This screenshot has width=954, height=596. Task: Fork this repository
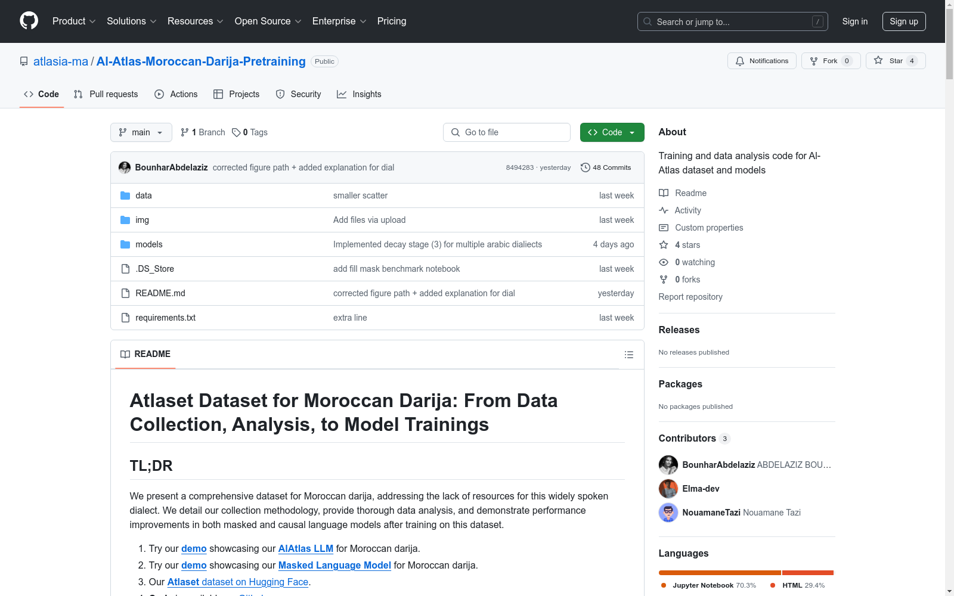point(831,61)
